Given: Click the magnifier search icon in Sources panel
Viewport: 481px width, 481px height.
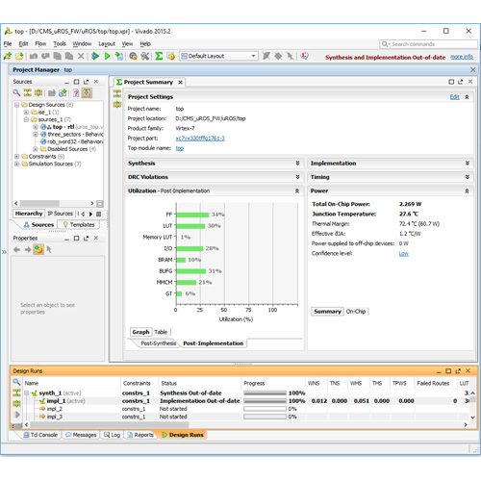Looking at the screenshot, I should (x=16, y=93).
